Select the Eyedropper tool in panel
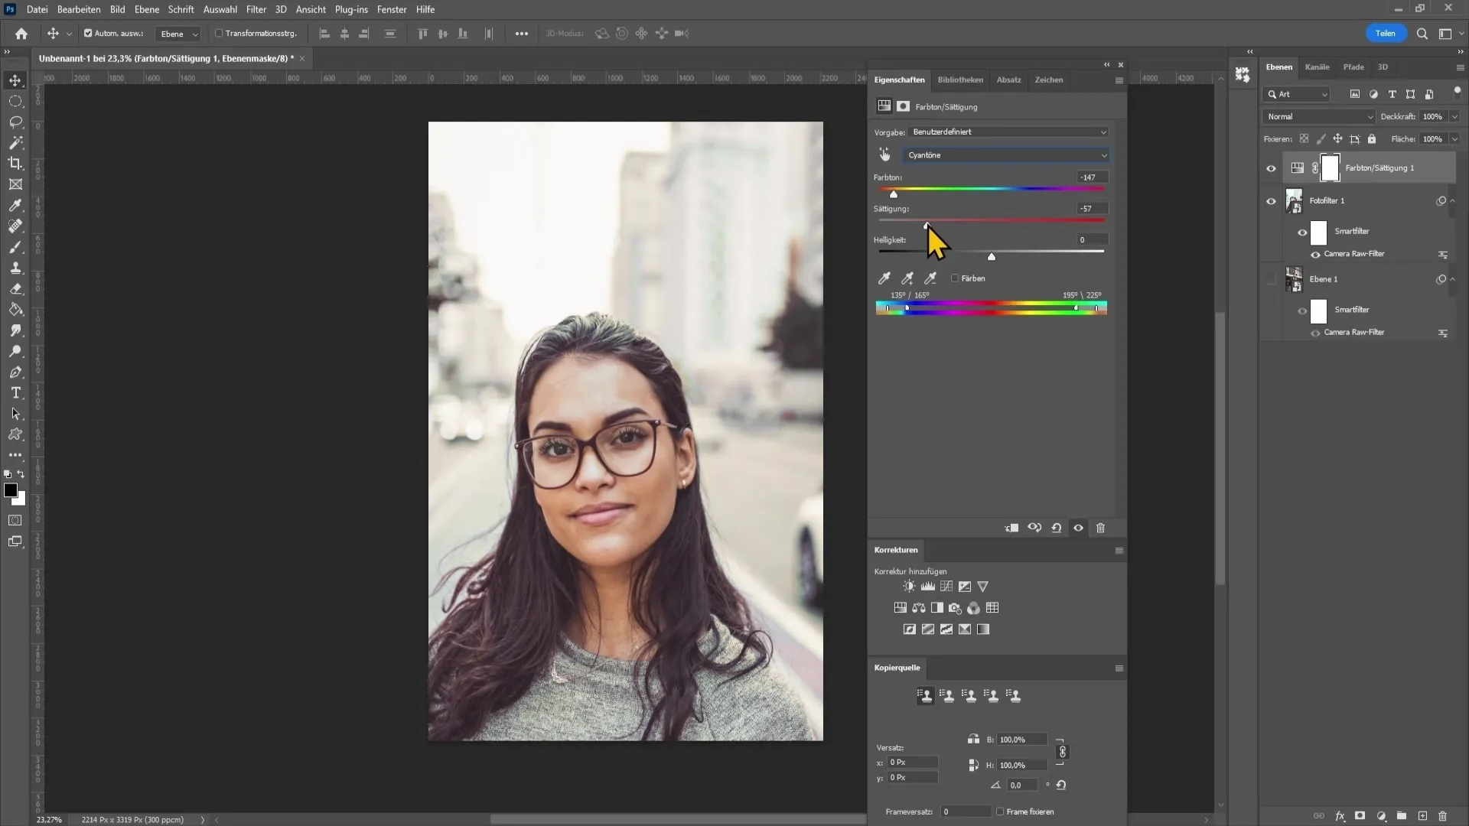1469x826 pixels. pyautogui.click(x=884, y=278)
